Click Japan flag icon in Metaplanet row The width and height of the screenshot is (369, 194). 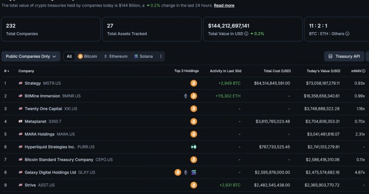point(20,122)
